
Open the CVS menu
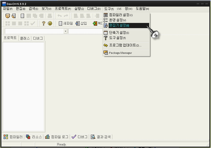pyautogui.click(x=119, y=9)
